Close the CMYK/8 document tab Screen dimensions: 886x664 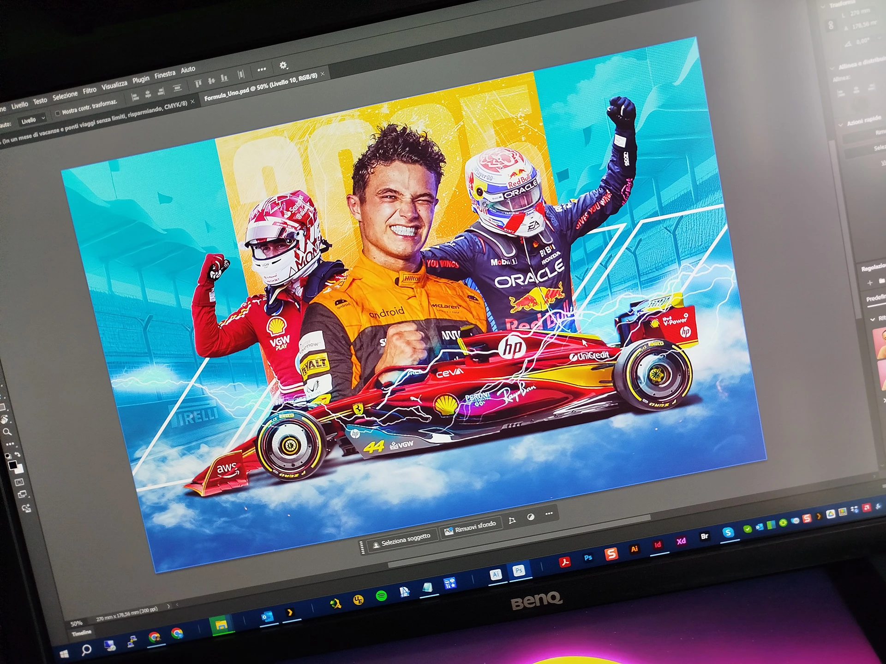[x=192, y=101]
